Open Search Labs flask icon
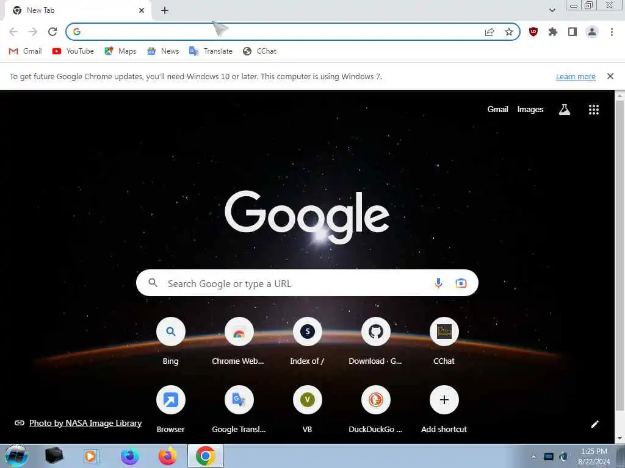625x468 pixels. pos(565,110)
